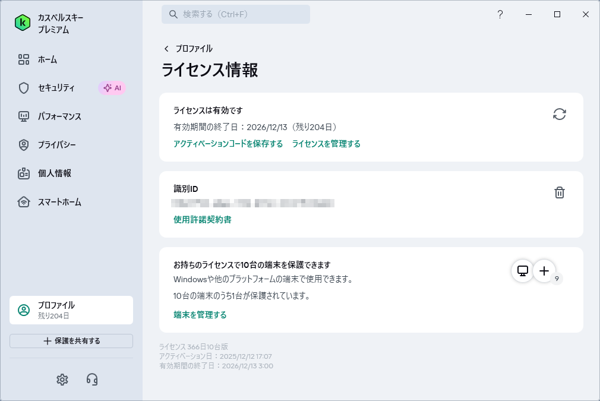Image resolution: width=600 pixels, height=401 pixels.
Task: Click 10台の端末のうち1台が保護されています text
Action: point(242,296)
